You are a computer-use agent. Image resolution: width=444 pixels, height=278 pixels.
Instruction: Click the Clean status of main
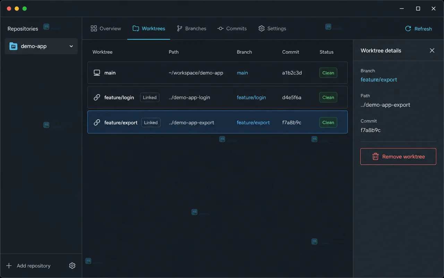click(328, 73)
